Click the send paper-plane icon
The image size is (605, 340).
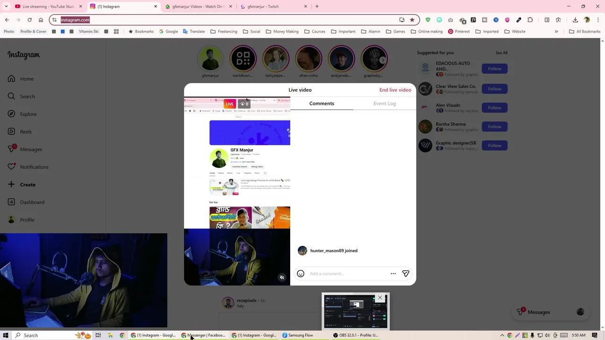tap(406, 273)
